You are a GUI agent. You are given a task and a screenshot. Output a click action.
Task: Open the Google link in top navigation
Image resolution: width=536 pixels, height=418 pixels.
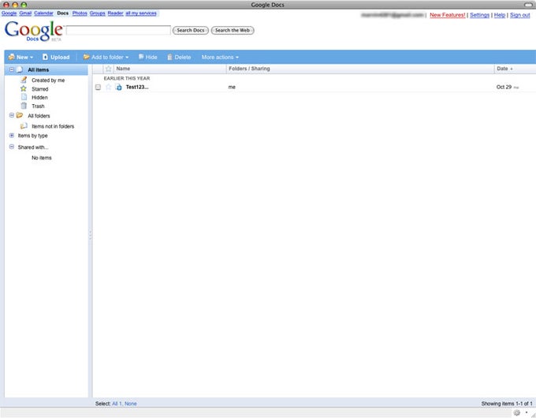click(x=9, y=13)
